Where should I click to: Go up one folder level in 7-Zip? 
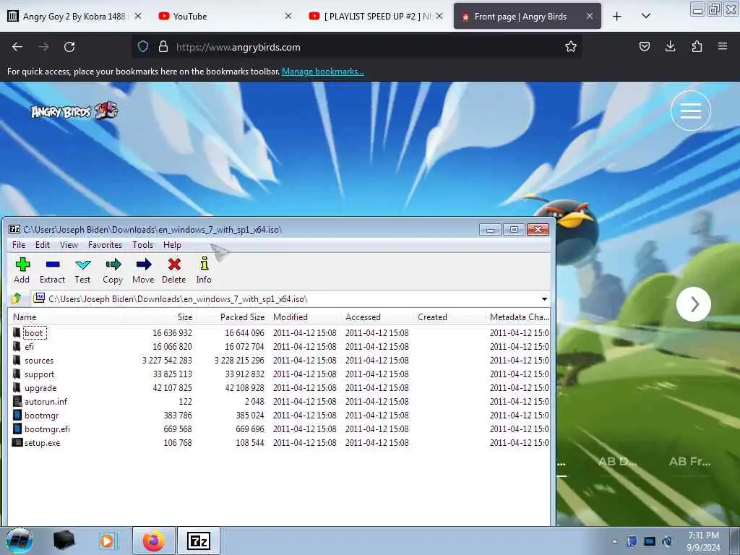pyautogui.click(x=17, y=298)
